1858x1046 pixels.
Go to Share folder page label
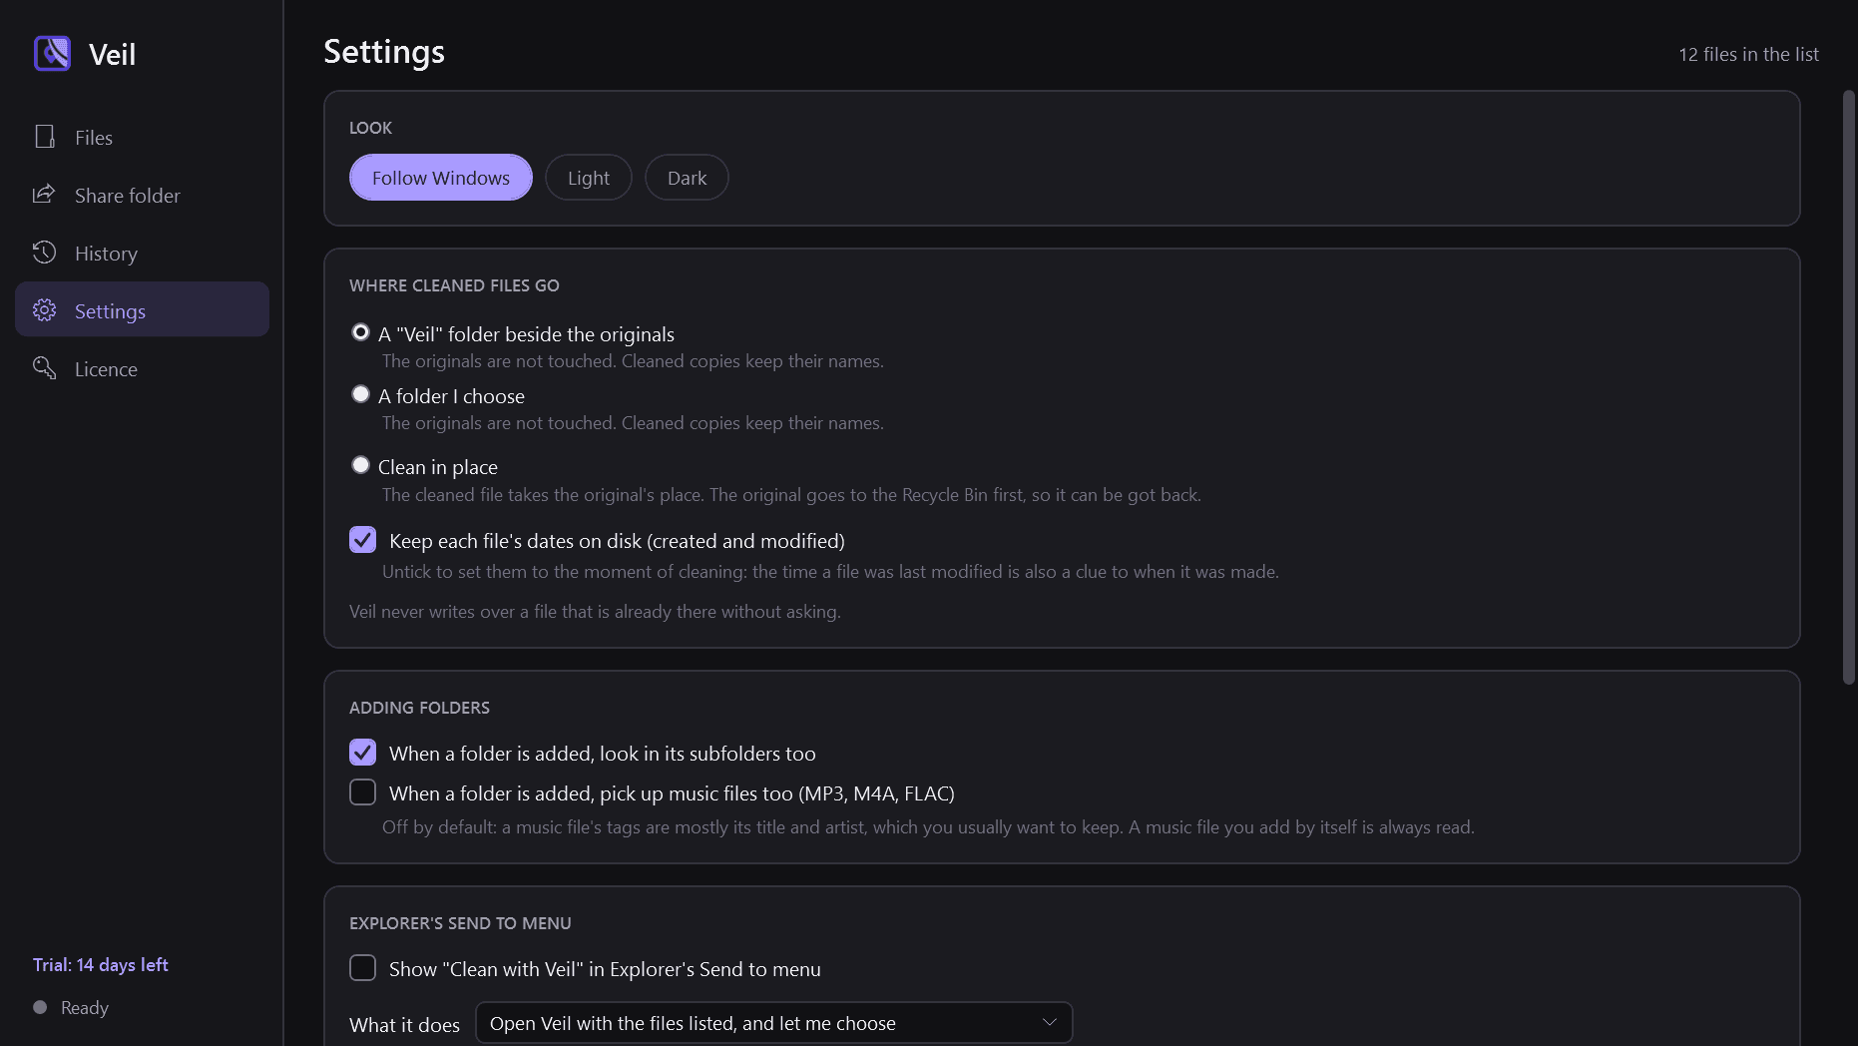[128, 196]
